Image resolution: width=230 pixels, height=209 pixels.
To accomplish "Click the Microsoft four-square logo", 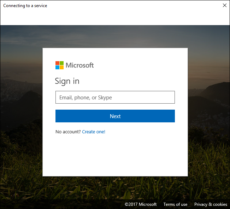I will pos(60,65).
